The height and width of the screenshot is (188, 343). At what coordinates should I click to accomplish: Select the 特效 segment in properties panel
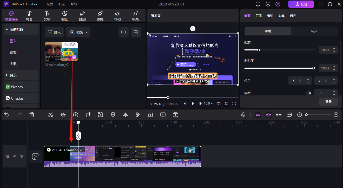314,31
